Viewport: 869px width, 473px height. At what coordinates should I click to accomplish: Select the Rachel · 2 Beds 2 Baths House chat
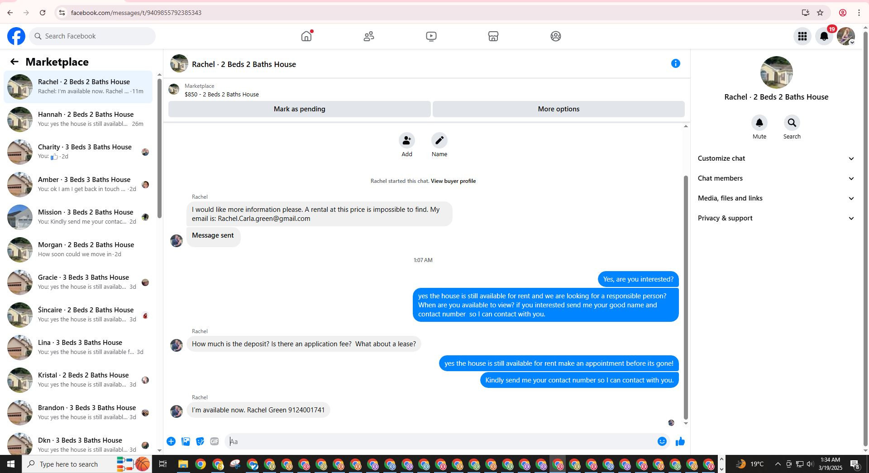click(78, 87)
